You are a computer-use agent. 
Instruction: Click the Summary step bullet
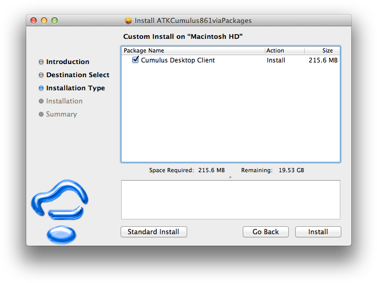[41, 114]
